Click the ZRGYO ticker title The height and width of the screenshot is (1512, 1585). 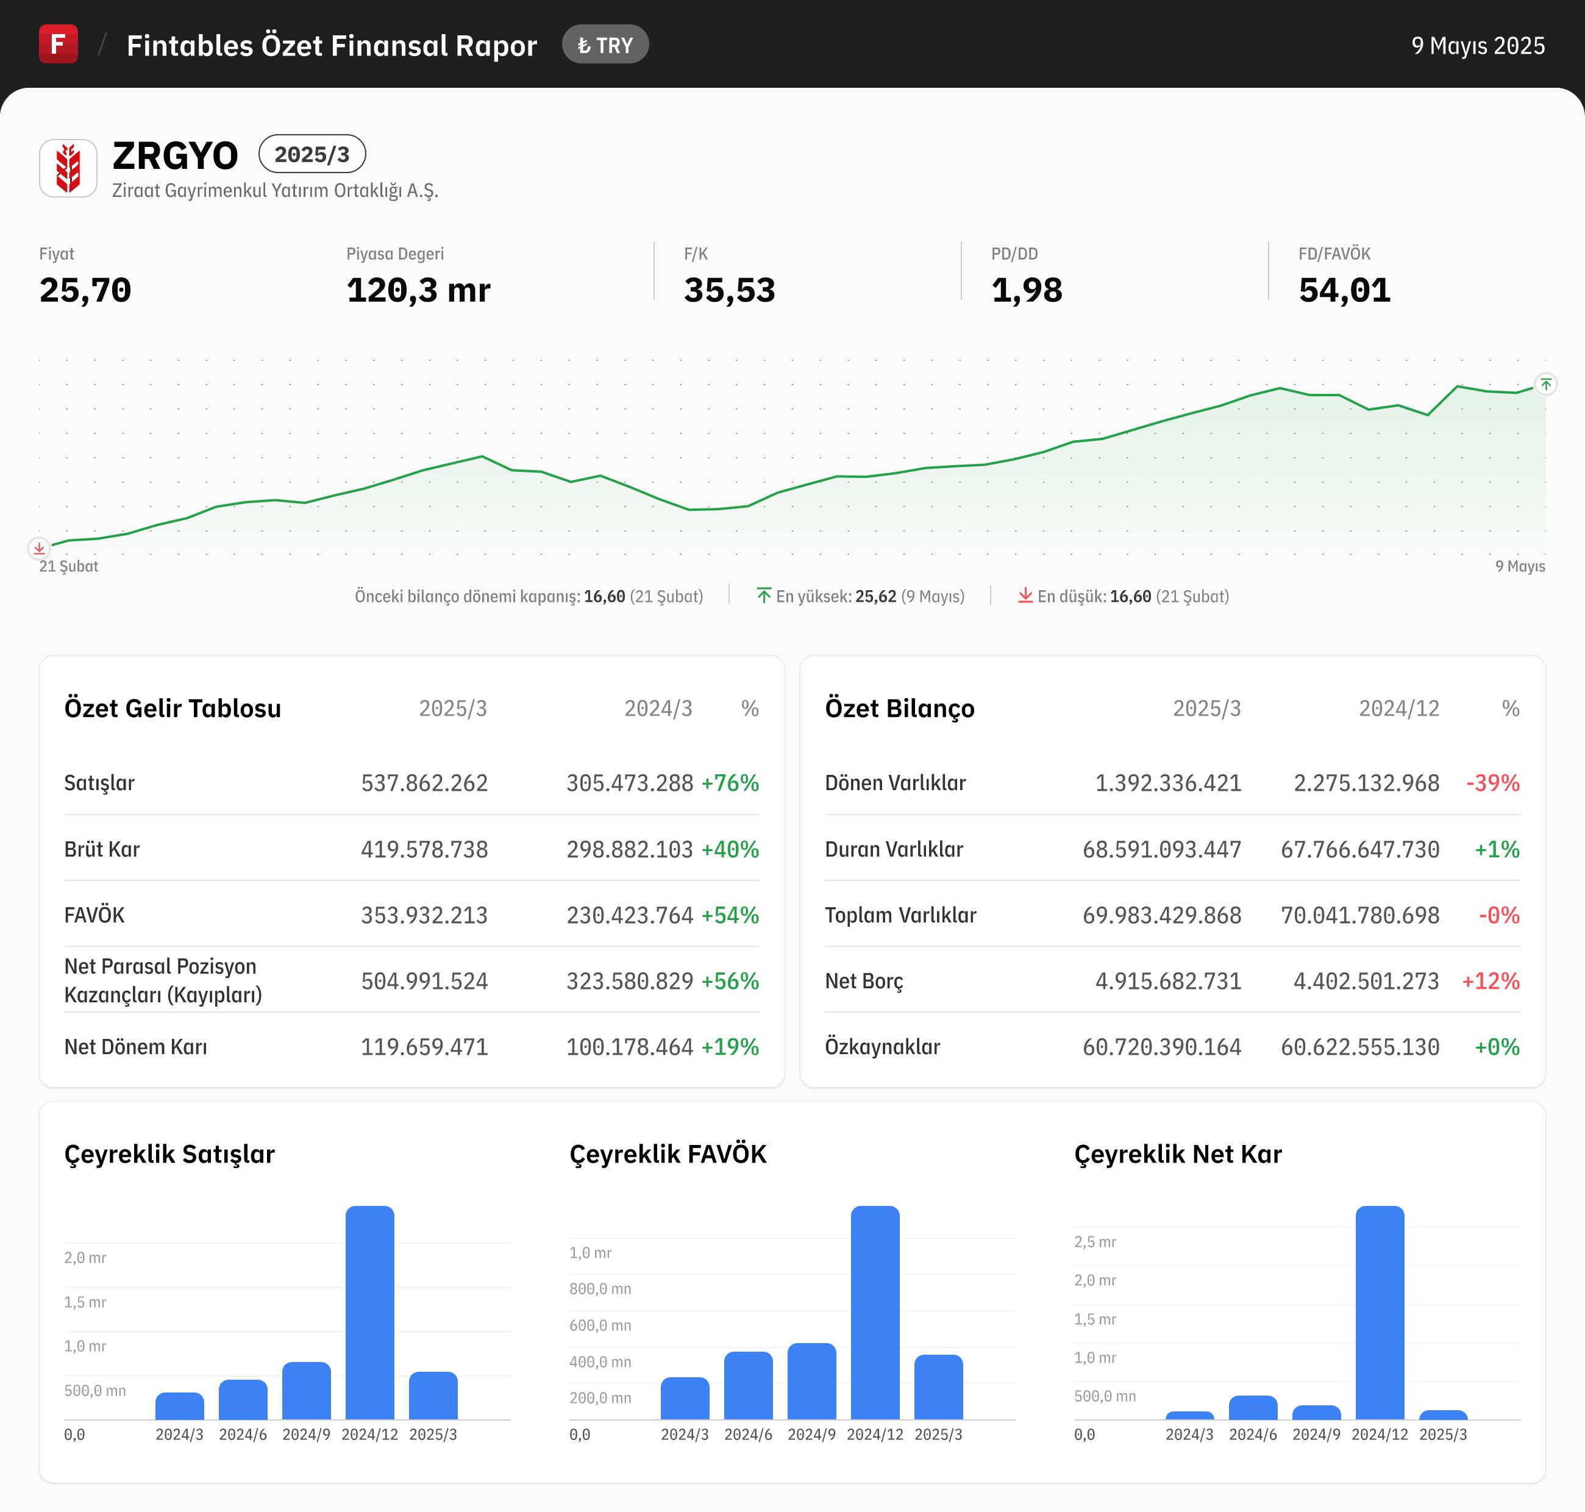(x=175, y=155)
